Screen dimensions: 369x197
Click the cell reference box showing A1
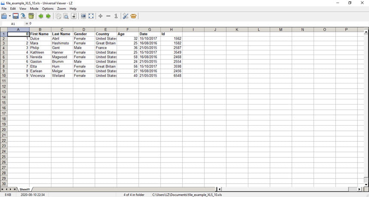pyautogui.click(x=13, y=24)
